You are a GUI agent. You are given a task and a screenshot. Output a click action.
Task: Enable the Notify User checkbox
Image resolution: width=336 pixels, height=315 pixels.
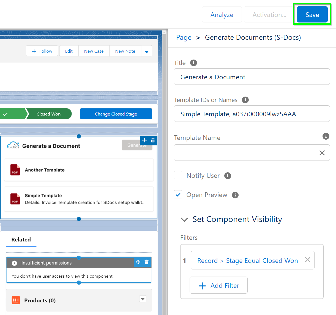(178, 175)
